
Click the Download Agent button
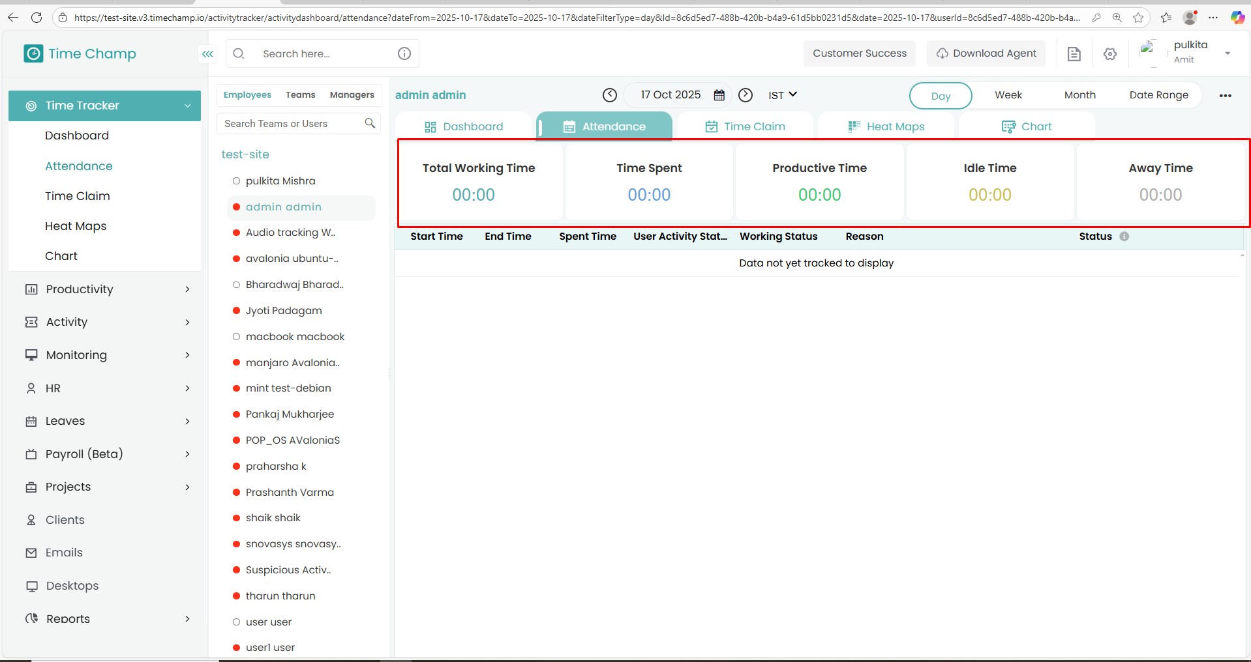986,53
